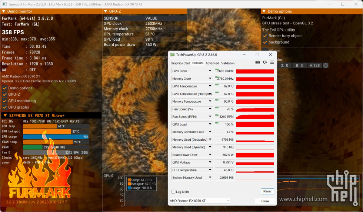Click the Board power draw 363 W row
The height and width of the screenshot is (212, 363).
144,45
